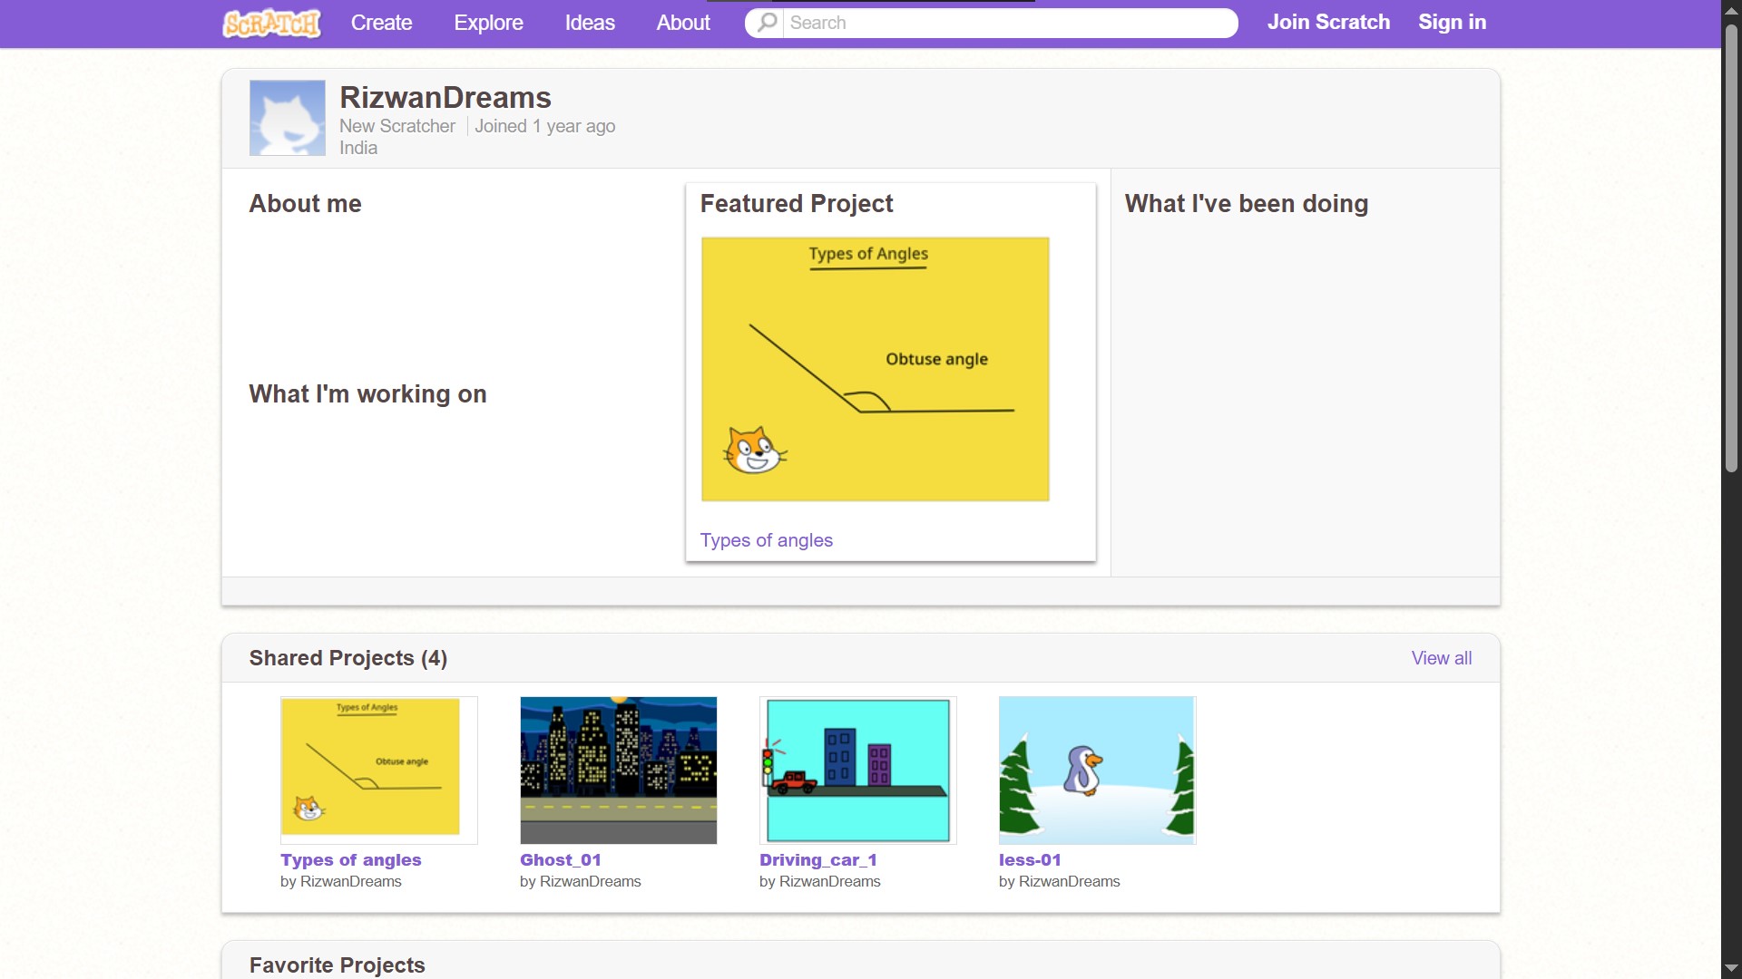Open the Ghost_01 project thumbnail
This screenshot has width=1742, height=979.
point(618,770)
